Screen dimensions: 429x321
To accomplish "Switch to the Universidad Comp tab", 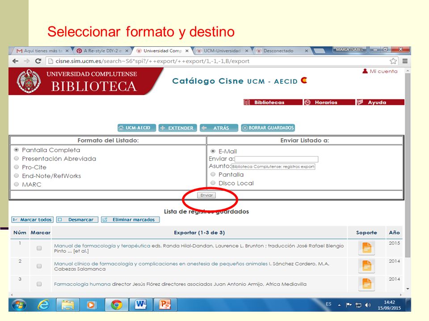I will click(x=163, y=51).
